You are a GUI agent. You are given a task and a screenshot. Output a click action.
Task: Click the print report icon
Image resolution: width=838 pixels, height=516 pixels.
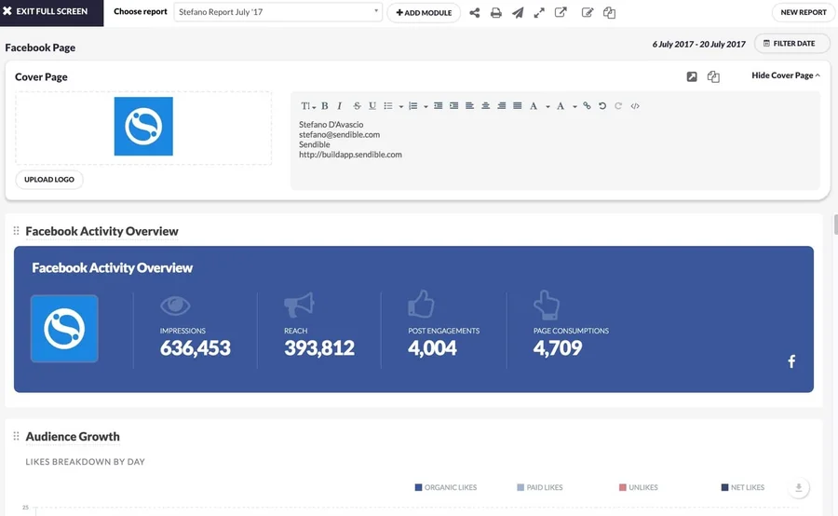pos(496,13)
